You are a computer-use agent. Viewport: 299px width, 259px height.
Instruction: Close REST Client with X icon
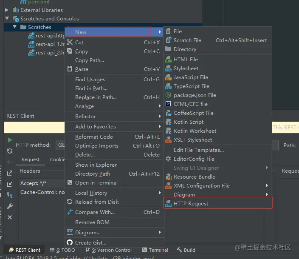(10, 217)
